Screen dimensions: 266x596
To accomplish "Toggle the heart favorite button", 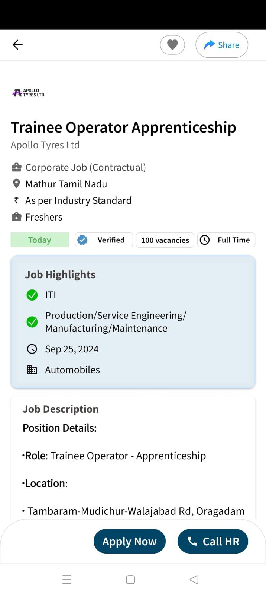I will click(172, 45).
